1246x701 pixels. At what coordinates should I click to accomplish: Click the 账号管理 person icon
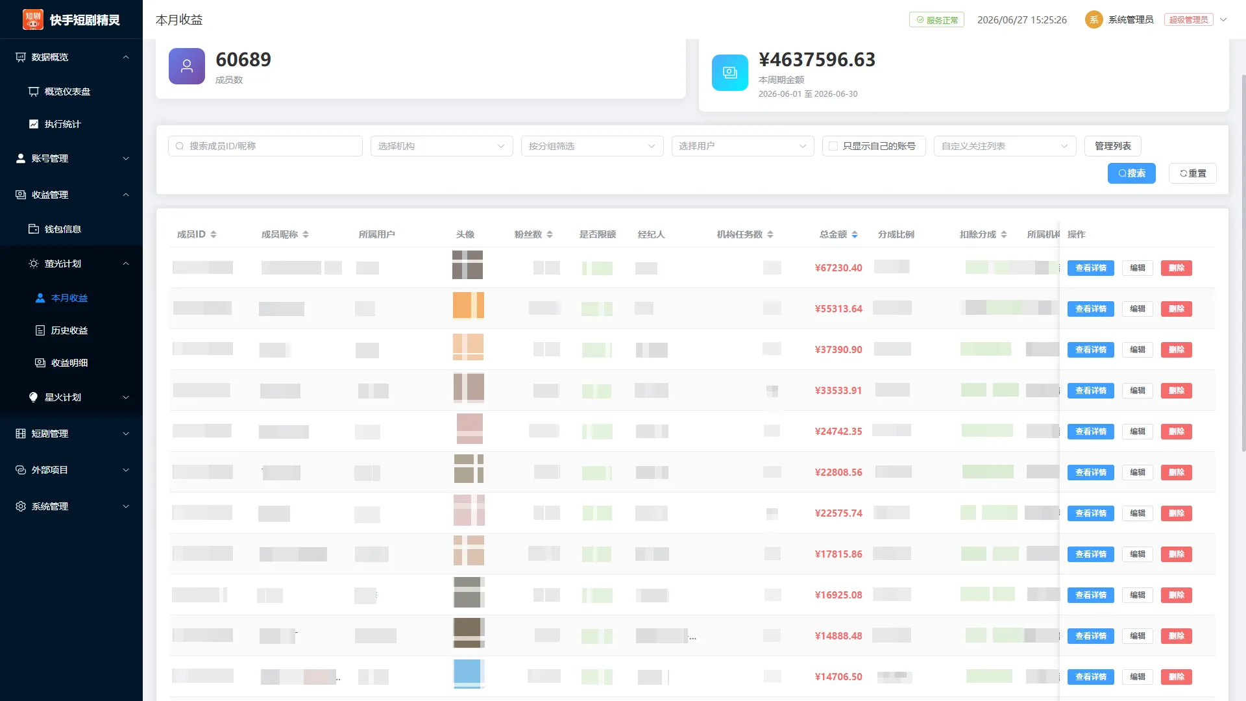[21, 158]
